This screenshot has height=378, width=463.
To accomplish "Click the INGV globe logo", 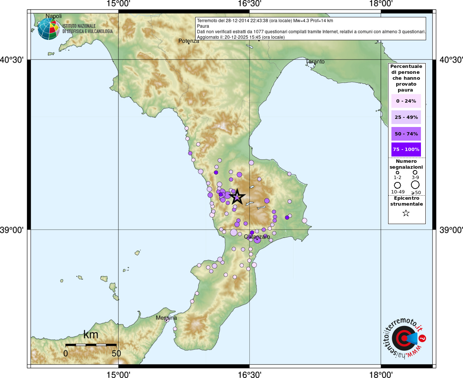I will coord(49,29).
